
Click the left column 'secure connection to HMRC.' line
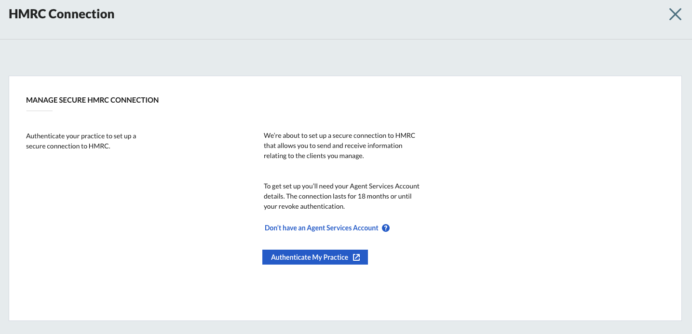68,146
